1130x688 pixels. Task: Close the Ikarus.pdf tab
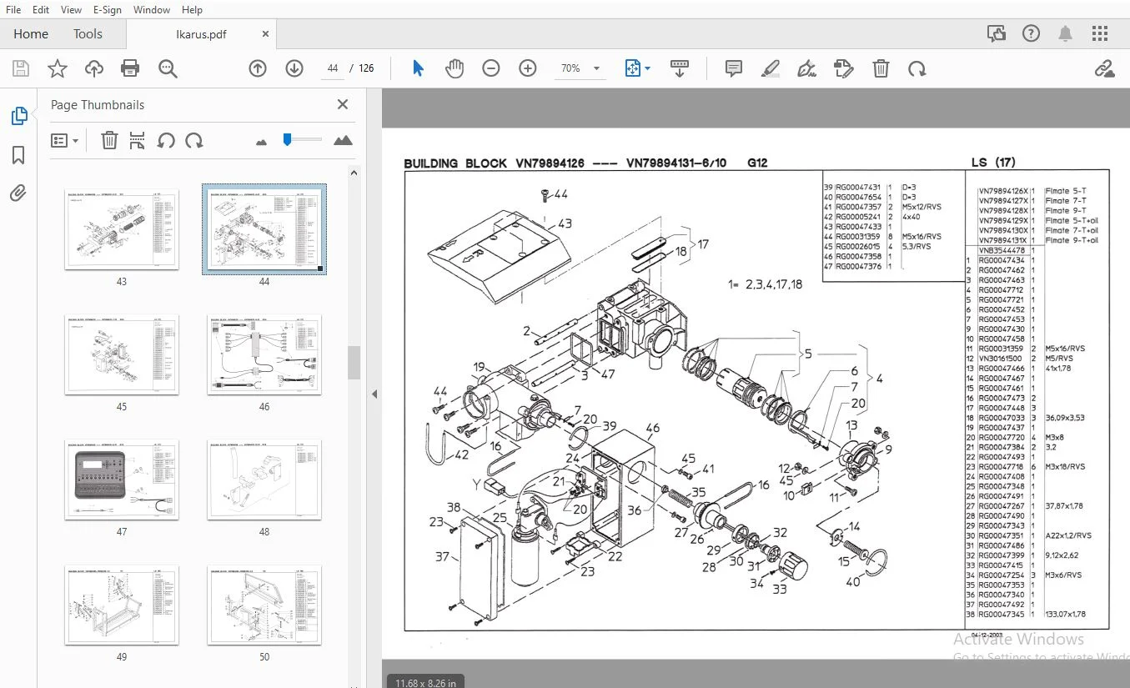click(266, 34)
